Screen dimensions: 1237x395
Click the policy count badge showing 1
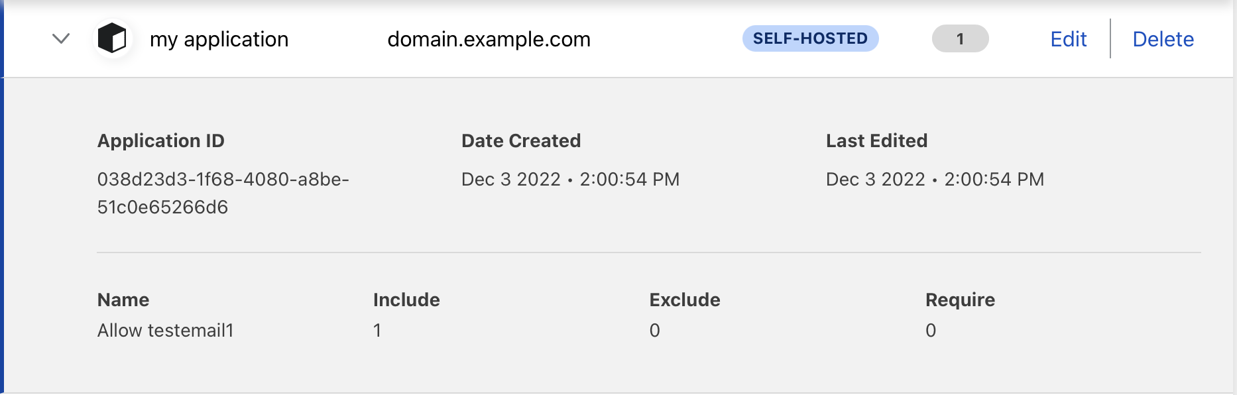(x=960, y=38)
